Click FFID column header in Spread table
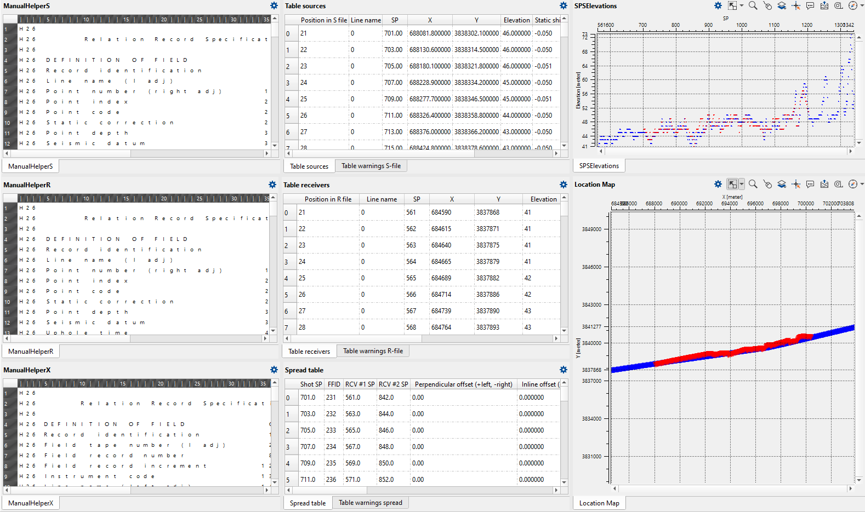 [x=334, y=384]
